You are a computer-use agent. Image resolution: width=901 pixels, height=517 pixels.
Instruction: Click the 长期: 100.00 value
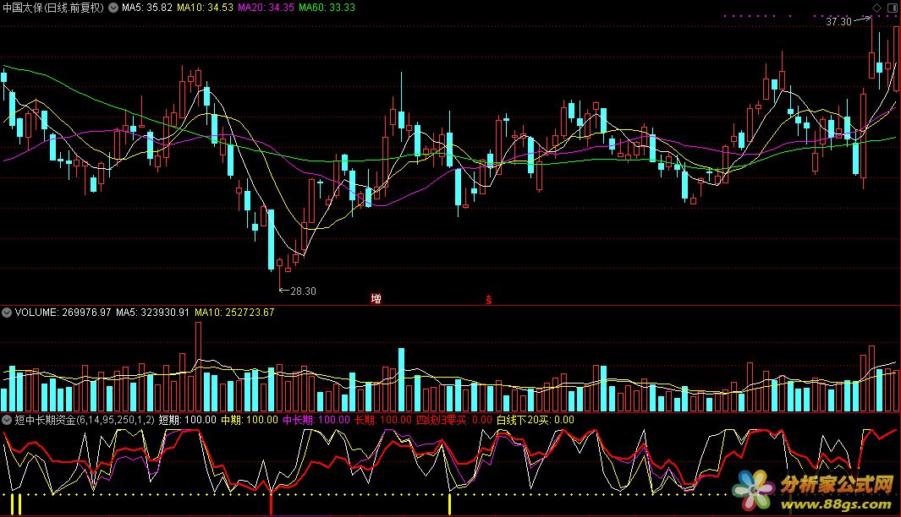[x=383, y=420]
